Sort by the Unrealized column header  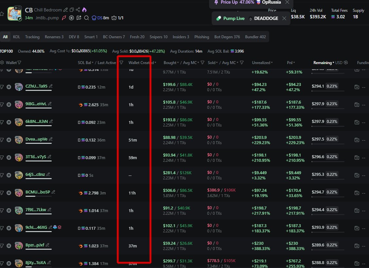coord(262,62)
